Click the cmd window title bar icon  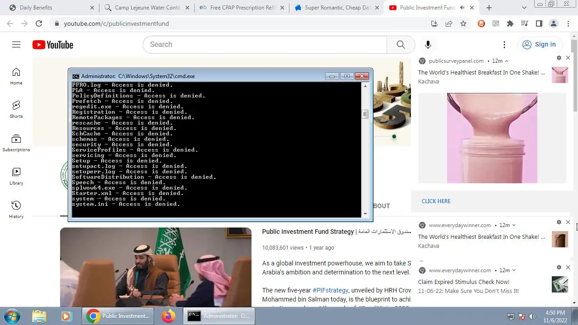click(x=76, y=76)
